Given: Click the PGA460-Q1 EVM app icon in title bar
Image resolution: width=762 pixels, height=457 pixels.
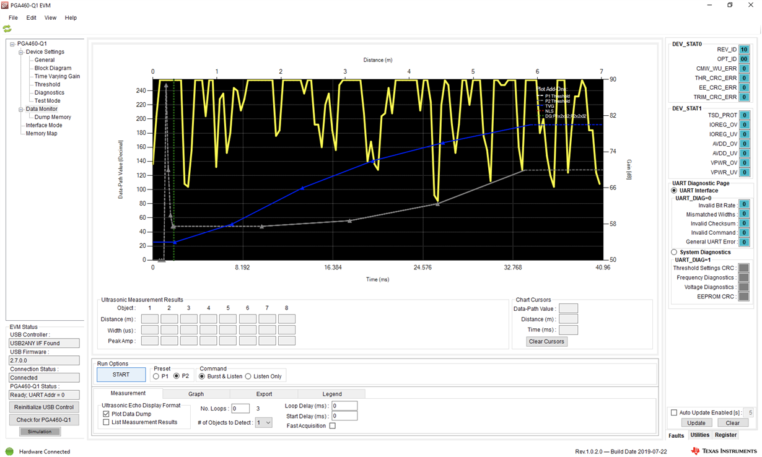Looking at the screenshot, I should tap(6, 5).
